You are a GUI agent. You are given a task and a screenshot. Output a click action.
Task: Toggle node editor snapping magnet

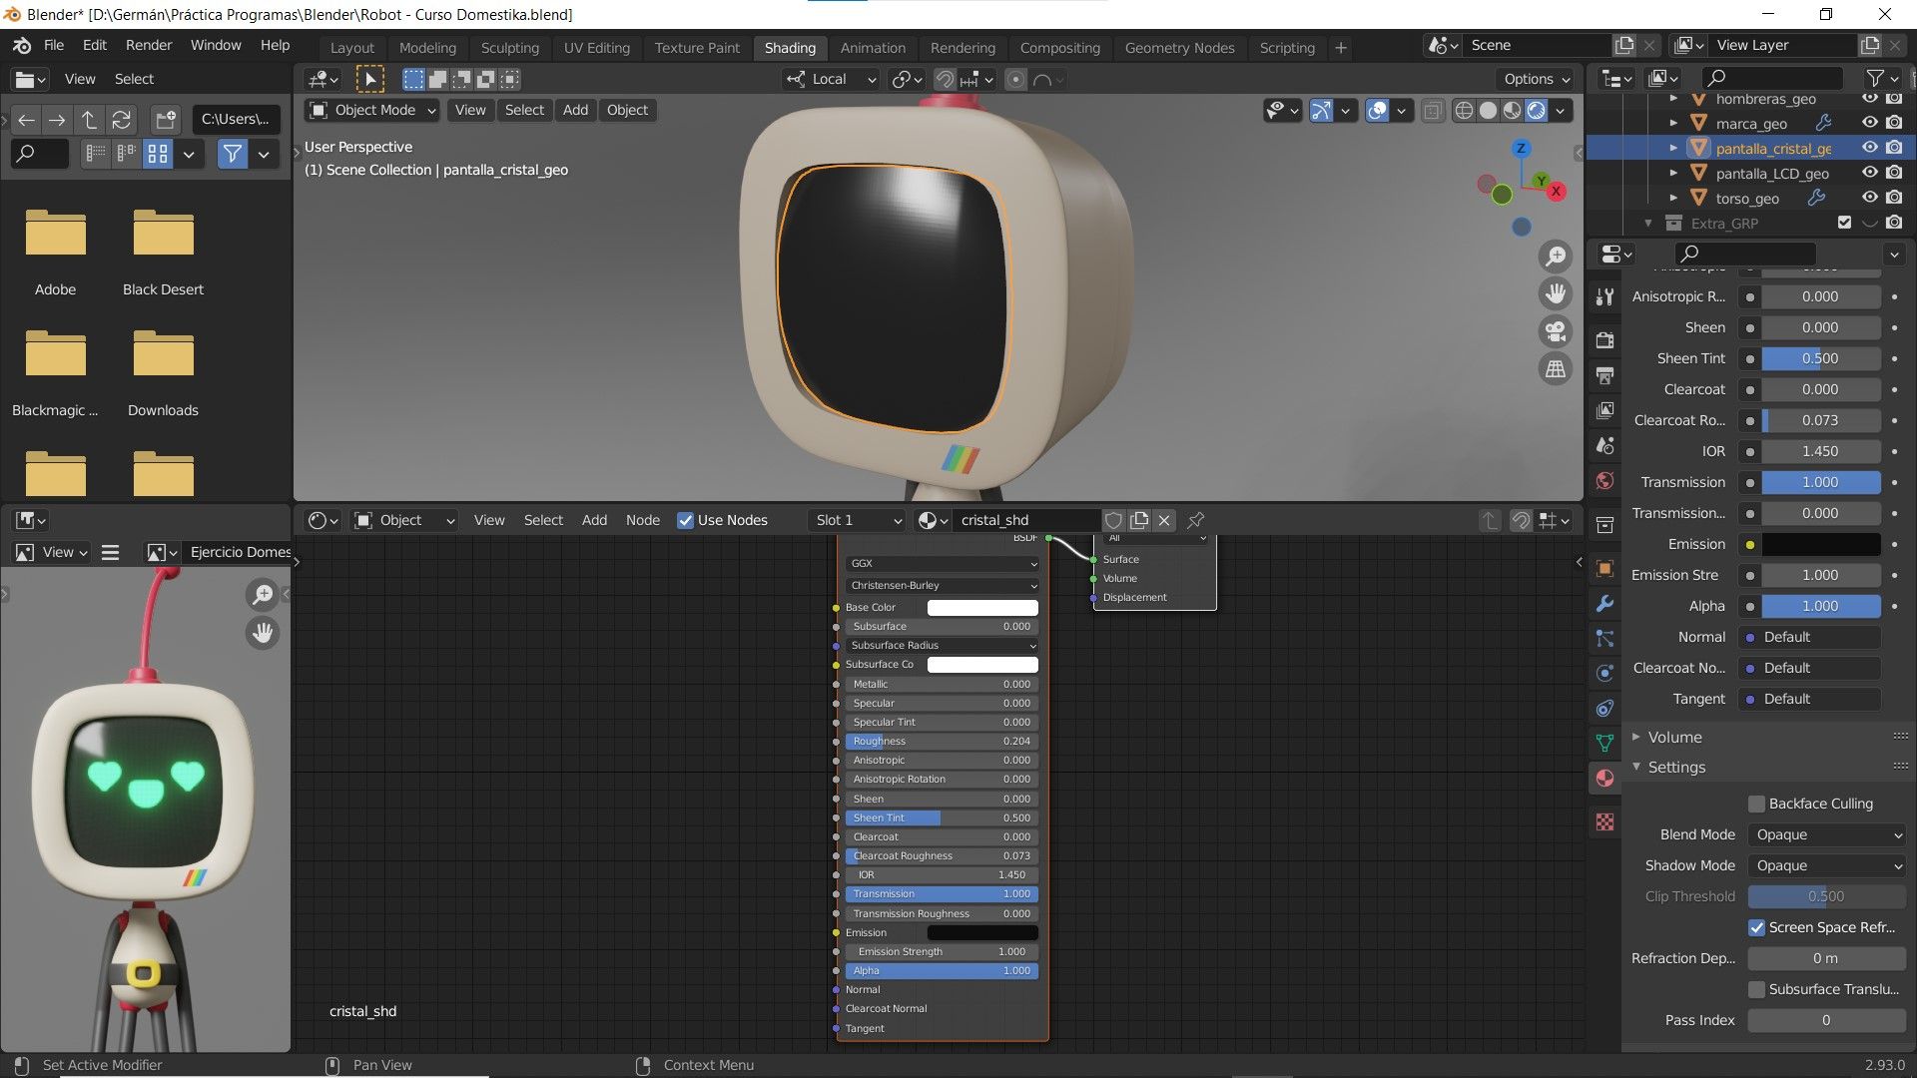(x=1521, y=520)
